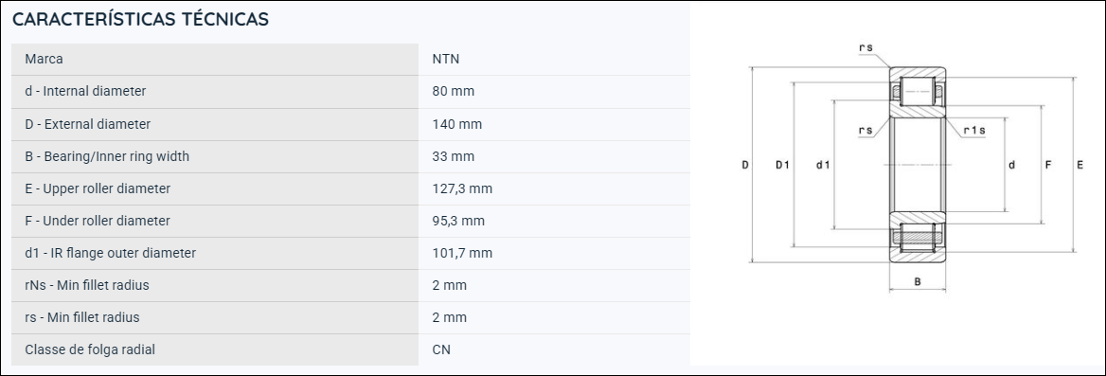Screen dimensions: 1106x376
Task: Select d1 - IR flange outer diameter label
Action: (x=110, y=253)
